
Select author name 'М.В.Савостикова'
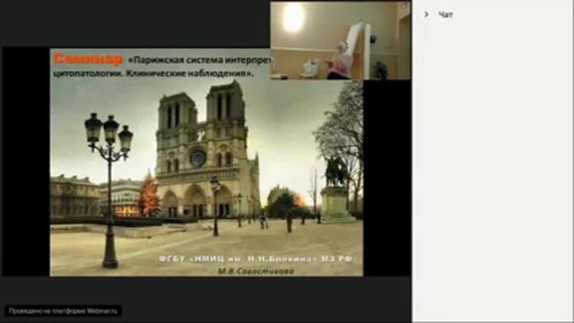click(x=256, y=271)
